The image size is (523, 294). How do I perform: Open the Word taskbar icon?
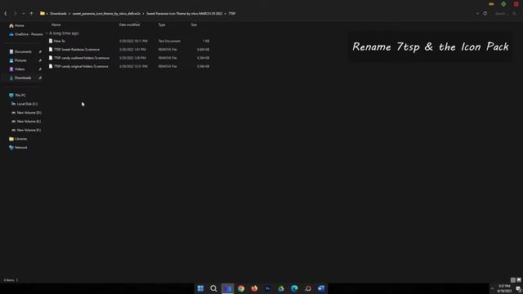(x=321, y=288)
